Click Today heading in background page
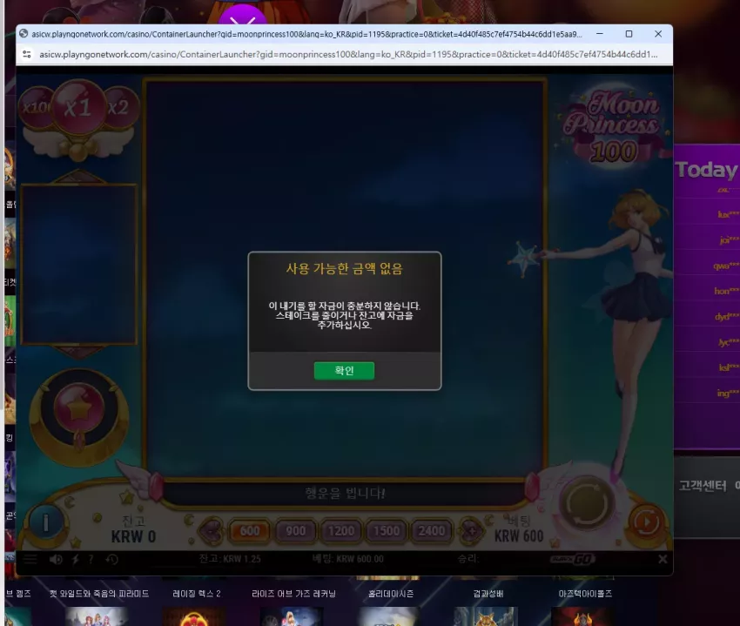This screenshot has width=740, height=626. [706, 170]
